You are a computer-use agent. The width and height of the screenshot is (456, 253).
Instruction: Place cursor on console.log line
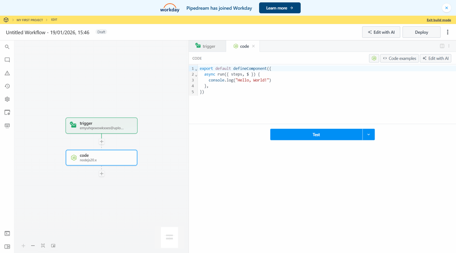(x=240, y=80)
